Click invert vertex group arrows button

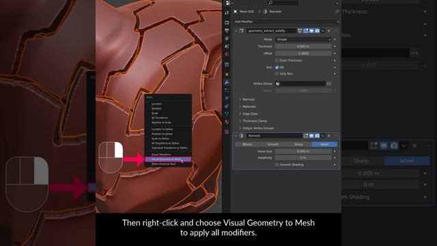pos(329,83)
